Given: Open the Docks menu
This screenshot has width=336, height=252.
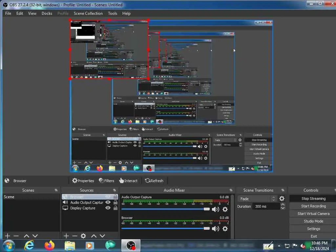Looking at the screenshot, I should (47, 13).
